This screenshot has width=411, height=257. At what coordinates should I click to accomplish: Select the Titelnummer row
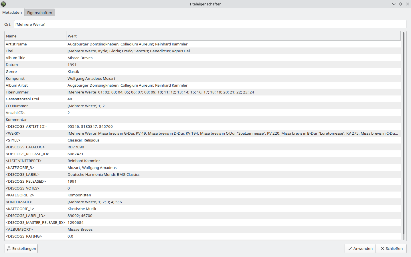point(203,92)
